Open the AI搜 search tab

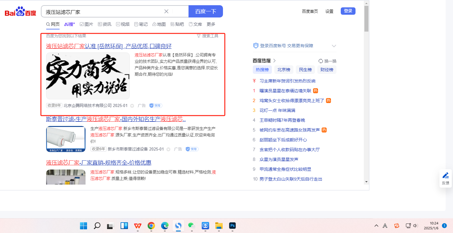(70, 24)
